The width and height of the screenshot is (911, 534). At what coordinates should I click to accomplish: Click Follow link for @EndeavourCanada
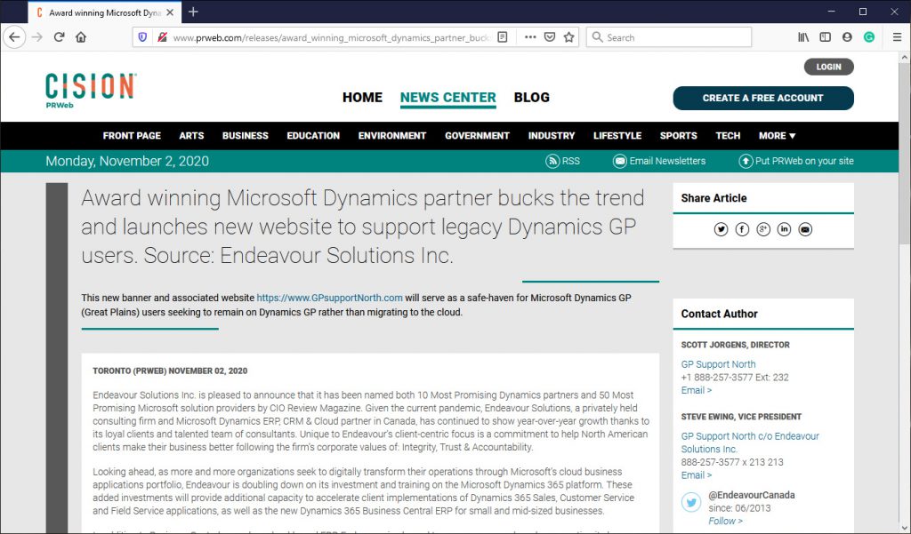click(725, 521)
